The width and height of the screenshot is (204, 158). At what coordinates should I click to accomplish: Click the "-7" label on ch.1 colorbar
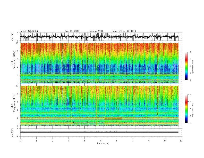[190, 80]
